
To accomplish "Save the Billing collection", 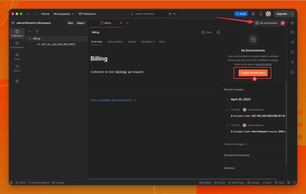I will tap(207, 32).
